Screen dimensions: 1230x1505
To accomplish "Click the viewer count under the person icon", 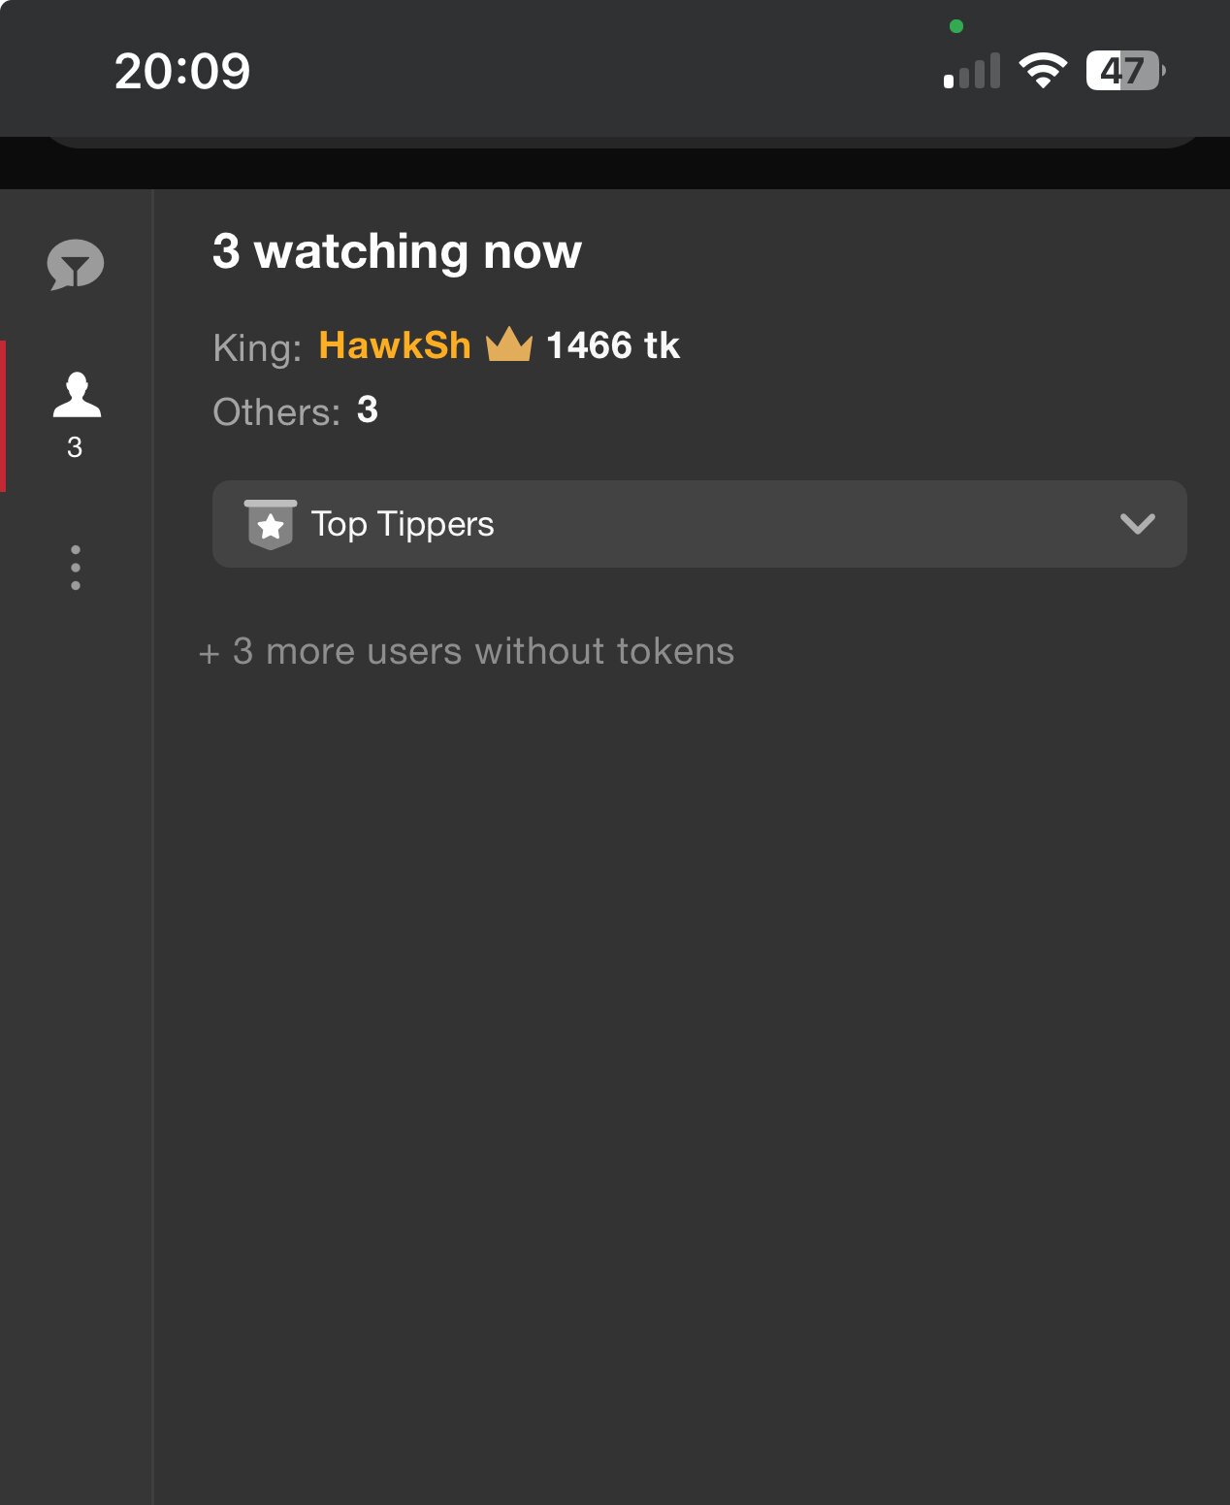I will [x=75, y=447].
